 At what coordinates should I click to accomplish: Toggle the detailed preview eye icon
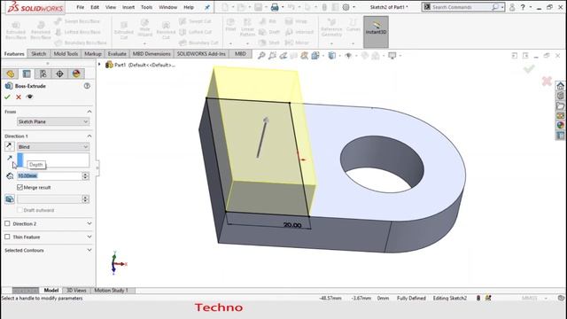pyautogui.click(x=29, y=97)
